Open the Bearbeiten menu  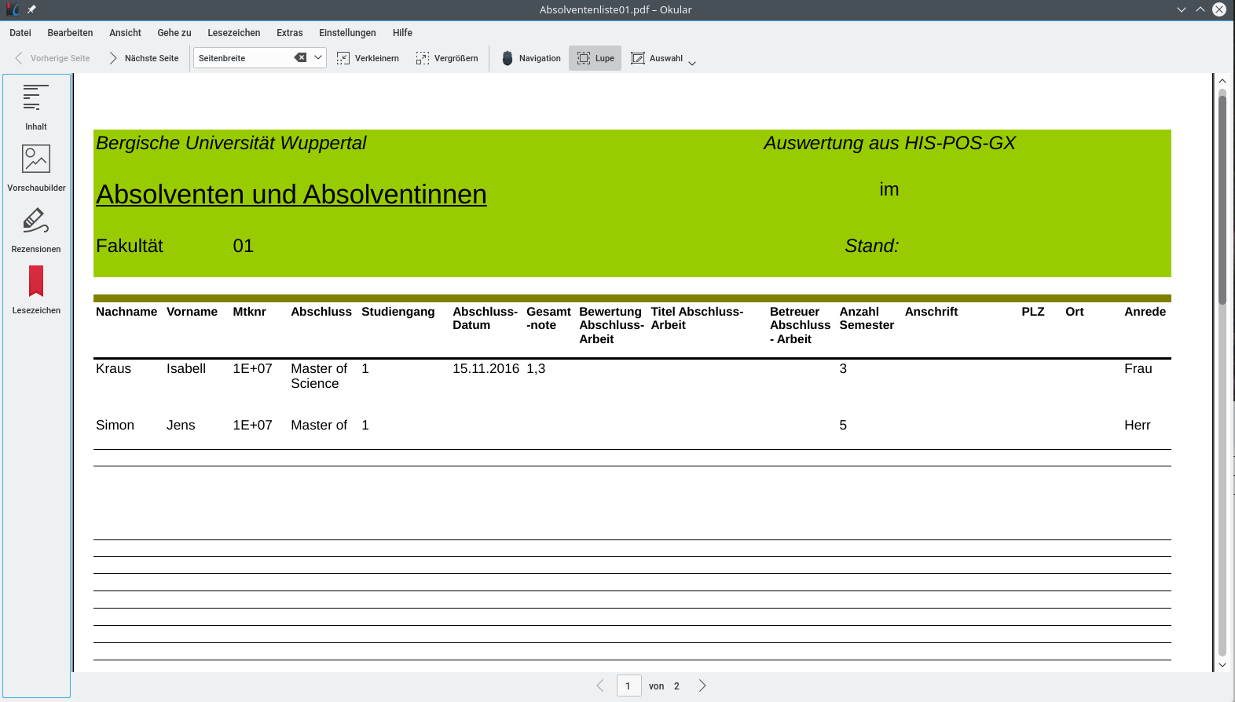[70, 33]
